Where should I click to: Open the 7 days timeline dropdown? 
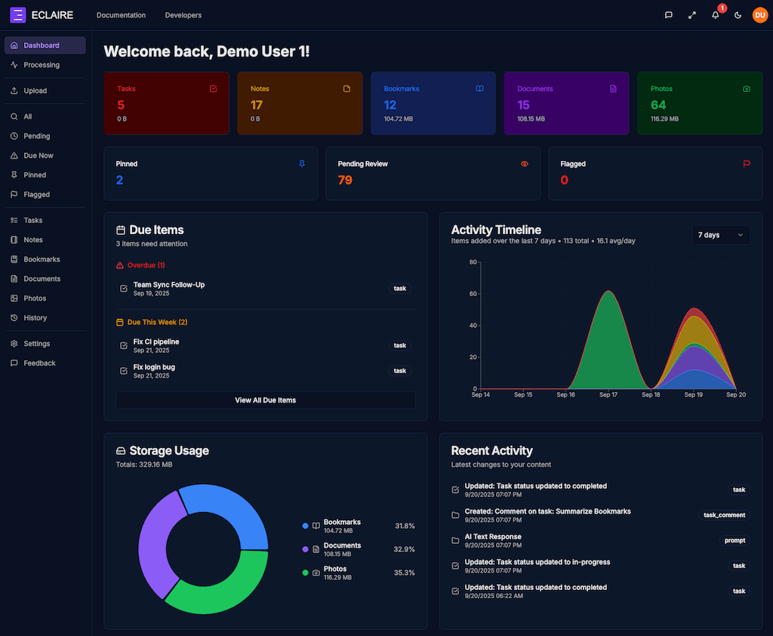[720, 235]
